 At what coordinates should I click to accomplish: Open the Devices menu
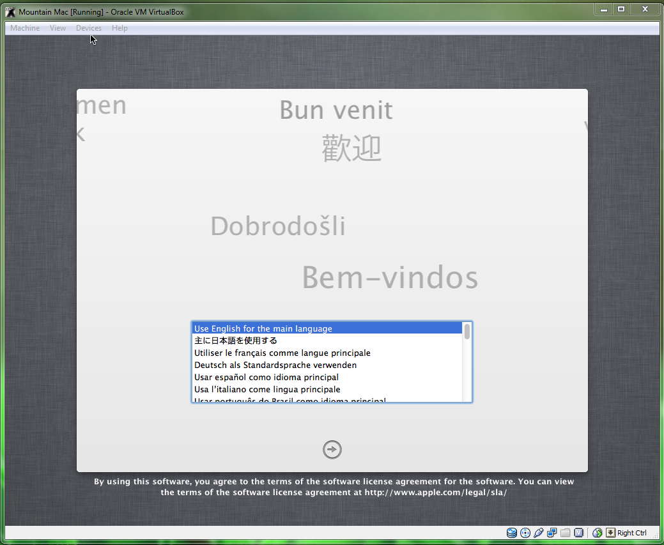[88, 28]
